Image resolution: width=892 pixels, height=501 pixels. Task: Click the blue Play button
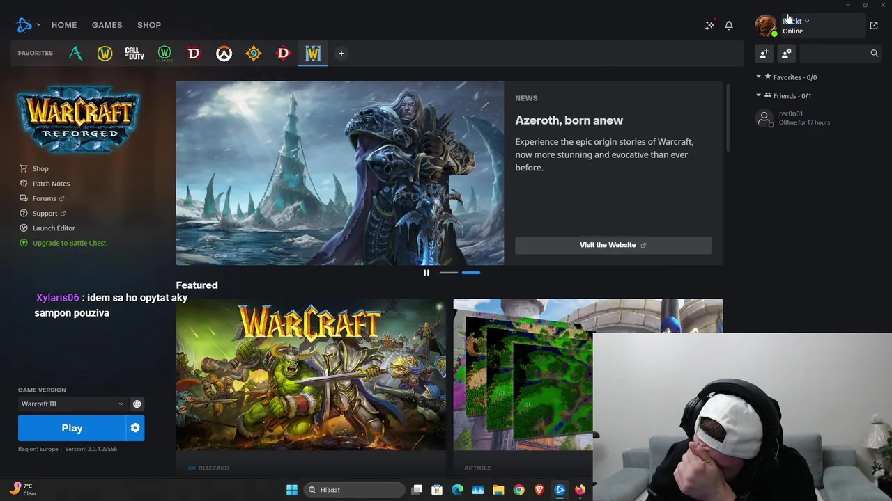pos(72,428)
